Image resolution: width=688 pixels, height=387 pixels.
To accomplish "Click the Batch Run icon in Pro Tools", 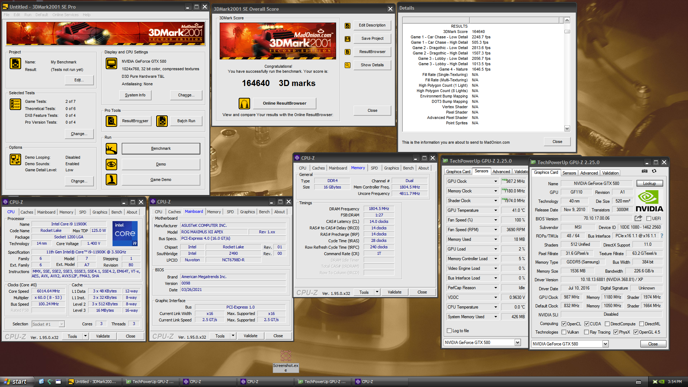I will point(162,121).
